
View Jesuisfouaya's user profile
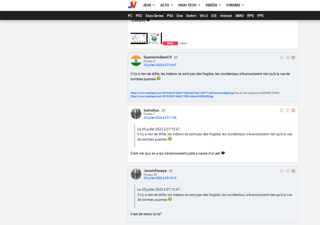click(155, 171)
